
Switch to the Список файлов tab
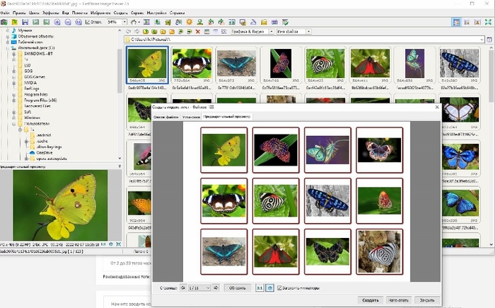(x=165, y=116)
